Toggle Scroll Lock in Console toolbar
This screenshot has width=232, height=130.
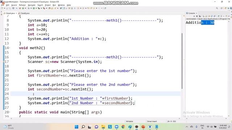pos(206,16)
